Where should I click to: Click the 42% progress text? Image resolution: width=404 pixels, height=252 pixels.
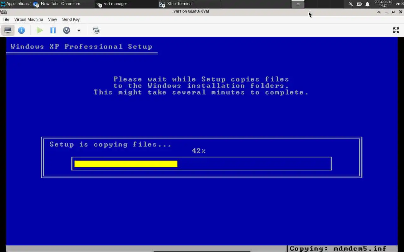[199, 151]
